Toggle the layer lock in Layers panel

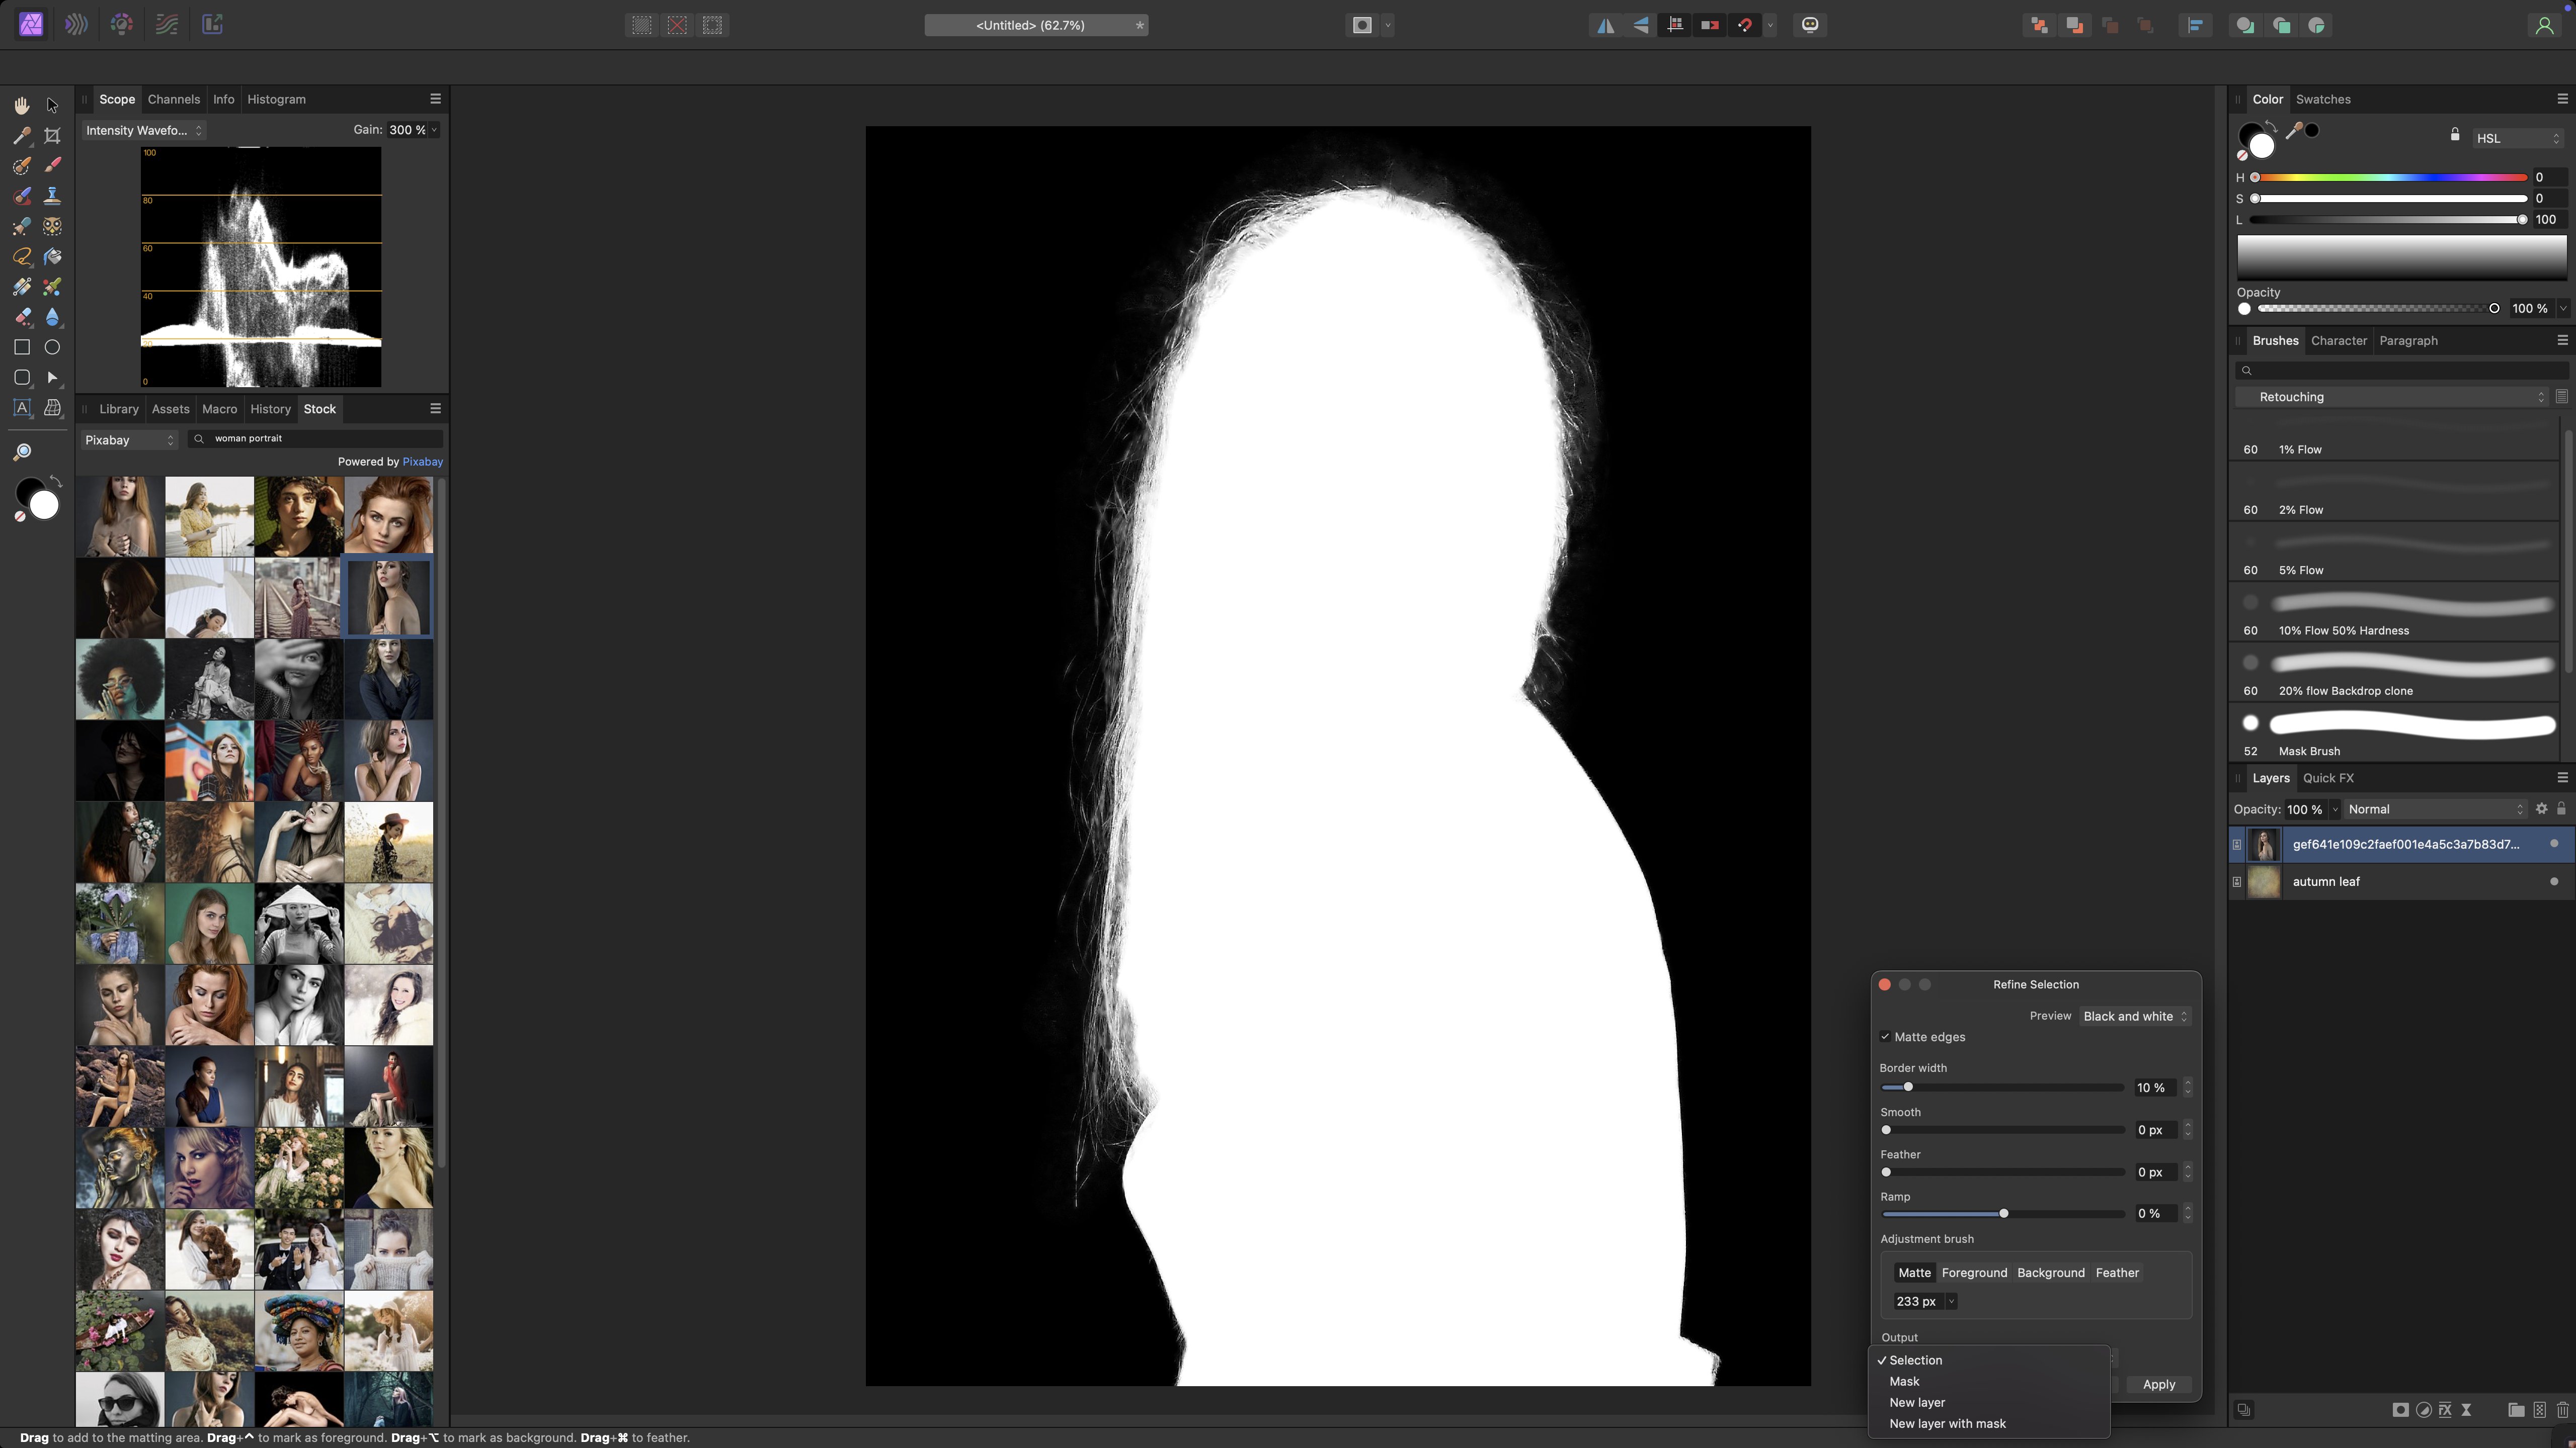[2561, 808]
